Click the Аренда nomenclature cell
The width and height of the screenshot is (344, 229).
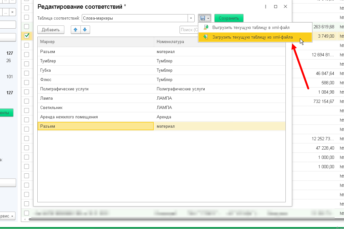pyautogui.click(x=219, y=117)
